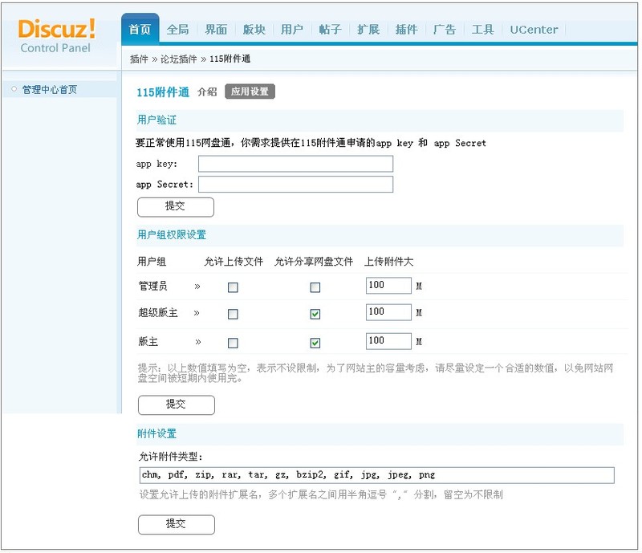The width and height of the screenshot is (642, 553).
Task: Open the 用户 menu
Action: tap(292, 30)
